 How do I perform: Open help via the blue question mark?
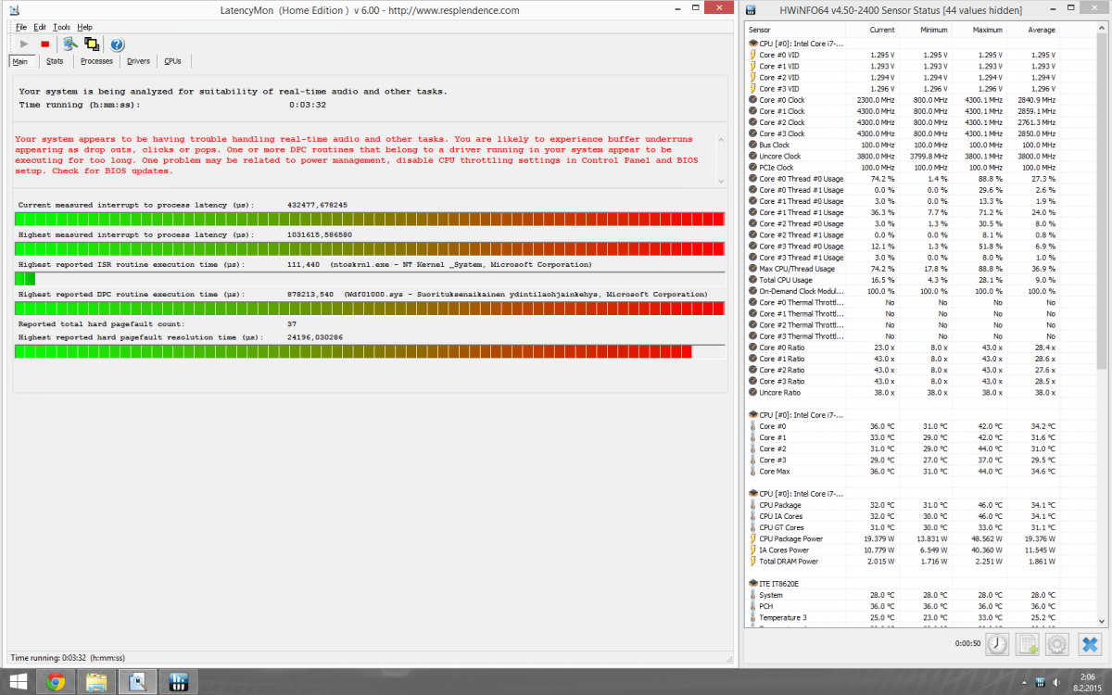tap(118, 44)
